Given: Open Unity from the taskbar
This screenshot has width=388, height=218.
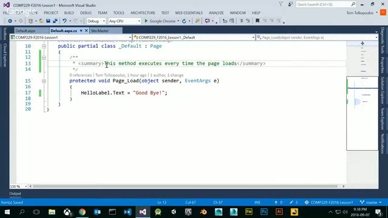Looking at the screenshot, I should [x=173, y=212].
